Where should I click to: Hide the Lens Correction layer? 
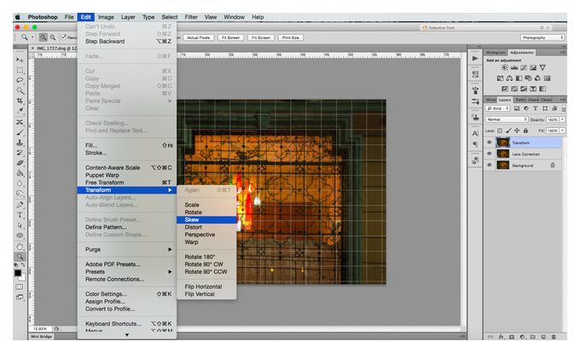pos(490,153)
